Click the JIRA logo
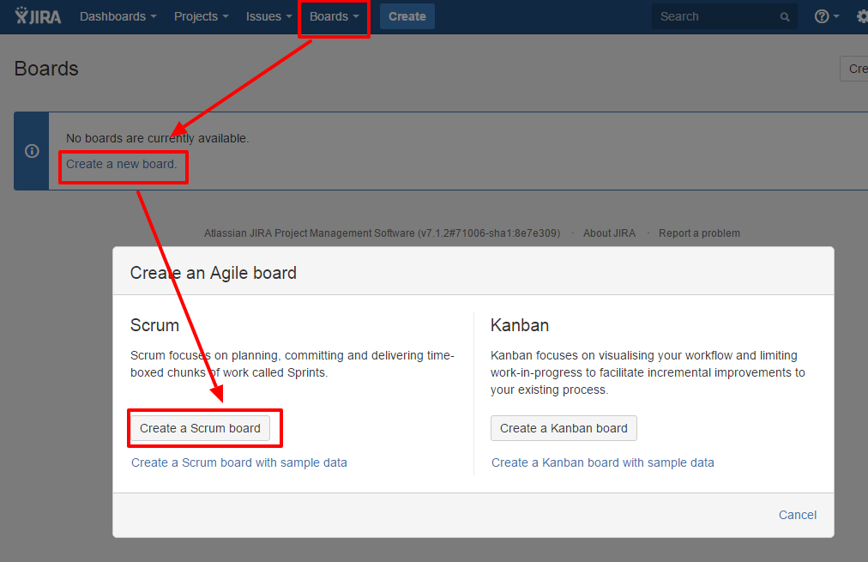Screen dimensions: 868x562 (37, 15)
